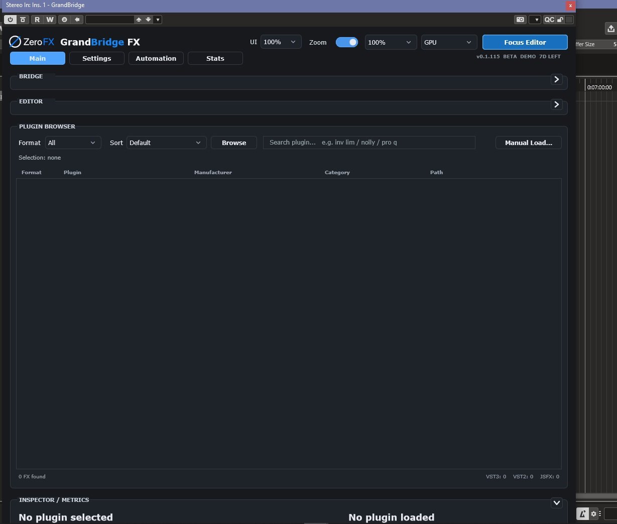Viewport: 617px width, 524px height.
Task: Enable Read automation (R) button
Action: [x=37, y=20]
